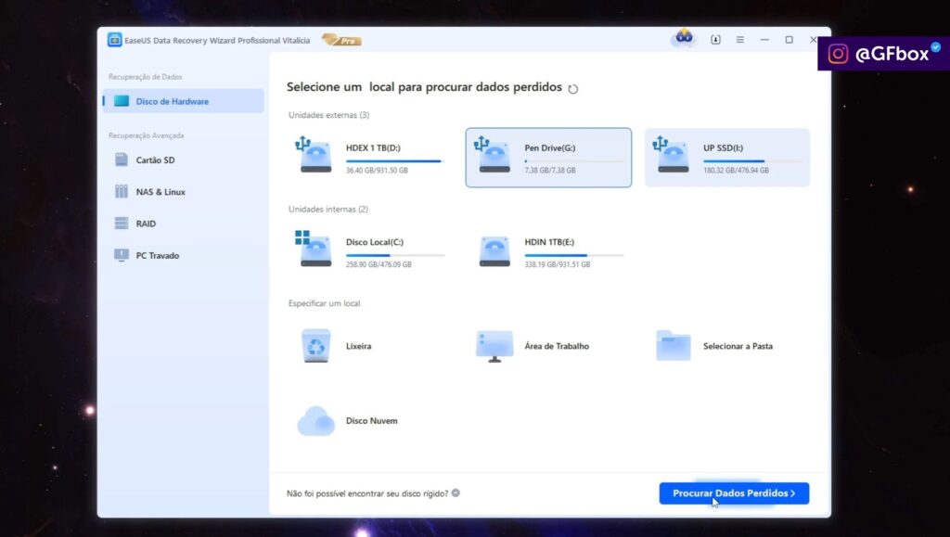Open Disco de Hardware in the sidebar
This screenshot has height=537, width=950.
coord(183,101)
